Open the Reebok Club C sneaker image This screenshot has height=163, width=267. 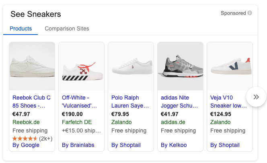tap(32, 66)
